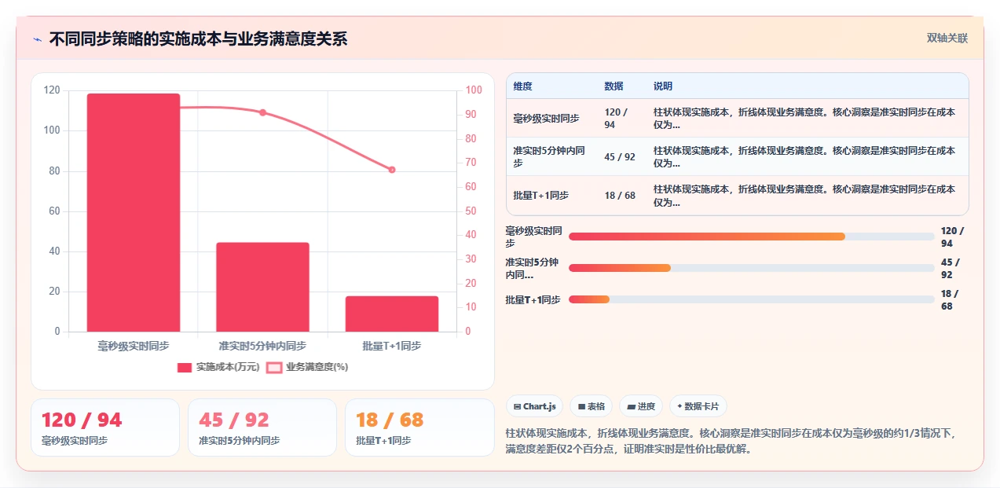Click the summary paragraph below the tags
The width and height of the screenshot is (1000, 488).
coord(731,441)
